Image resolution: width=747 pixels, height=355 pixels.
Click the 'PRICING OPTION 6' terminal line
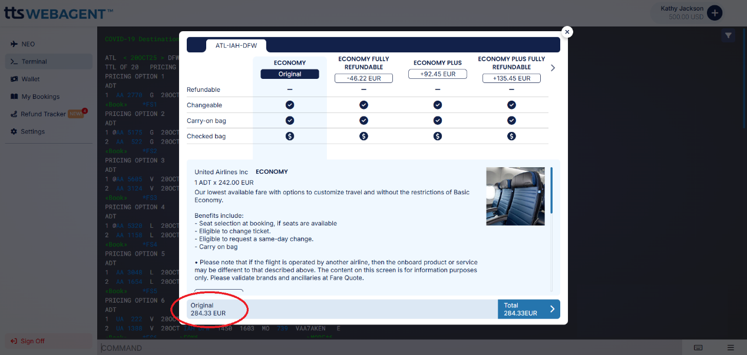coord(135,300)
